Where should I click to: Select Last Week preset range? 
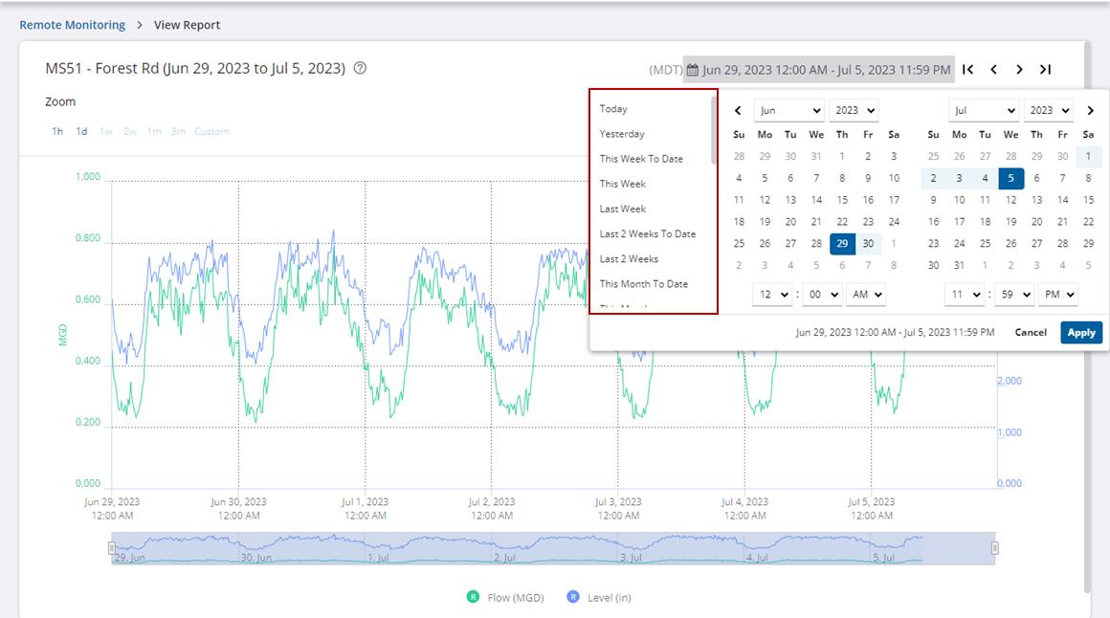623,209
